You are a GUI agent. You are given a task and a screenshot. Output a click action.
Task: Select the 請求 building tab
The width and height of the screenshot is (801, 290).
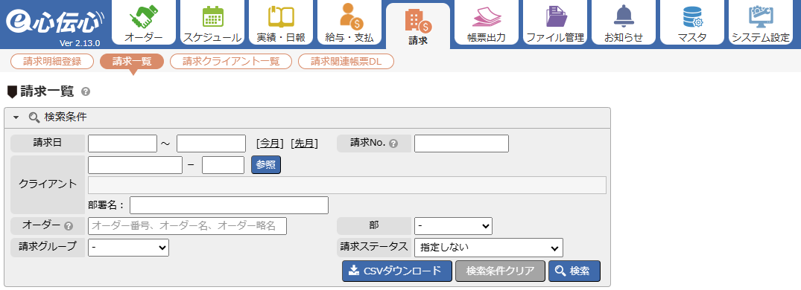click(418, 27)
